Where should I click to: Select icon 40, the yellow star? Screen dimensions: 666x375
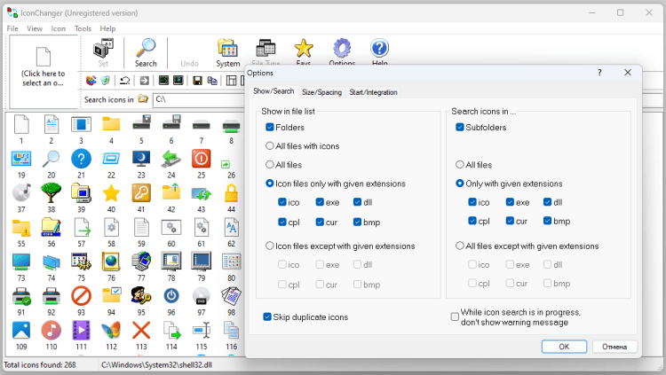(111, 193)
